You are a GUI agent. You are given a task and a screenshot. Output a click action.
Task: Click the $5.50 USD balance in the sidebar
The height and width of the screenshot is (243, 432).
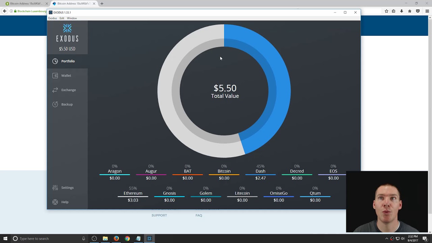tap(67, 49)
